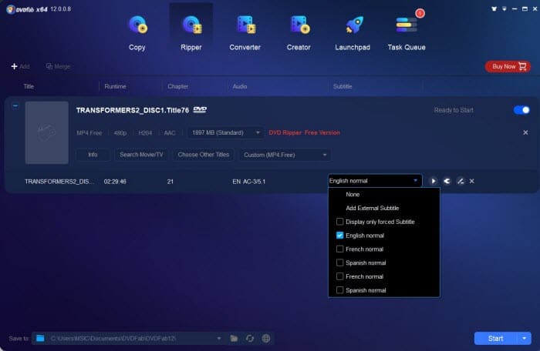Image resolution: width=540 pixels, height=351 pixels.
Task: Click the Search Movie/TV button
Action: 141,155
